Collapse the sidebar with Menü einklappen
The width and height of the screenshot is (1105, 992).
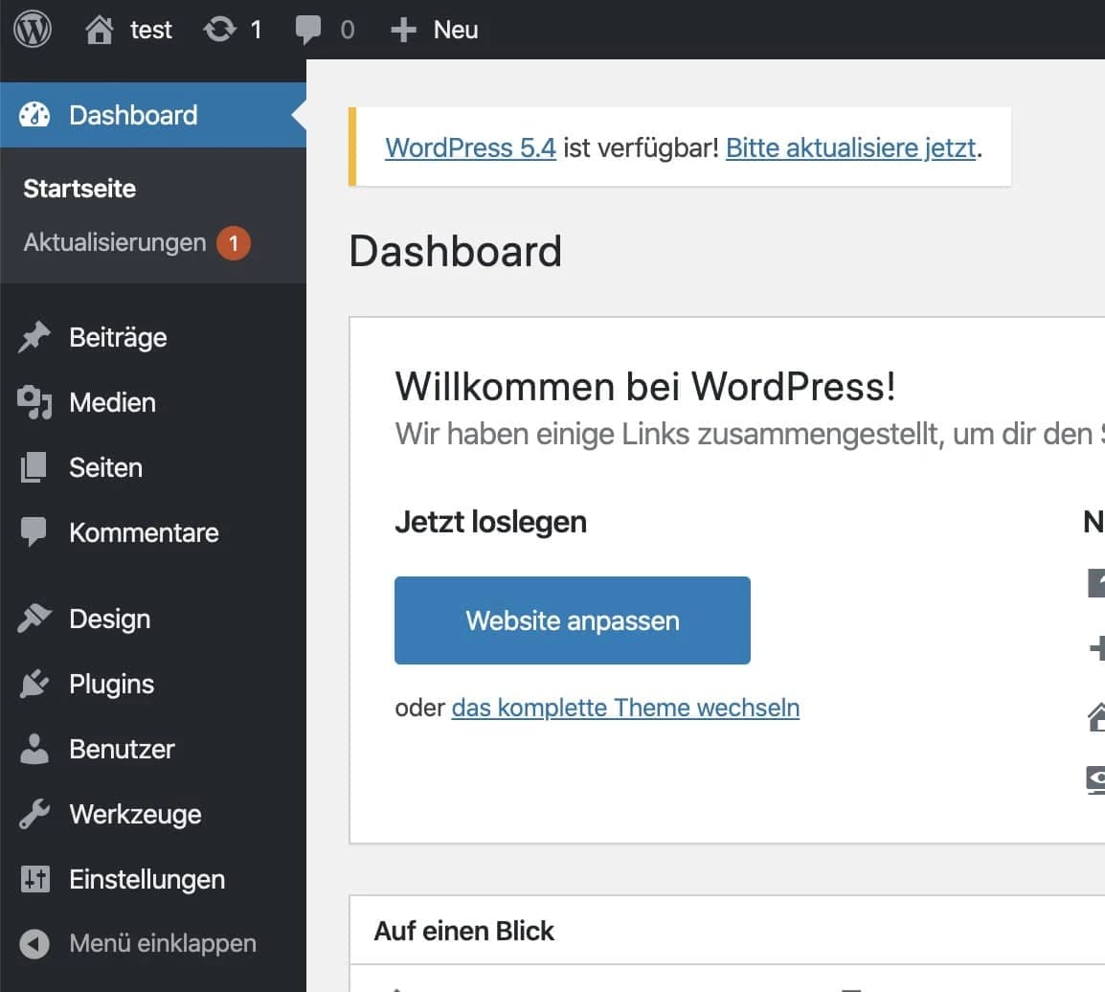click(35, 943)
